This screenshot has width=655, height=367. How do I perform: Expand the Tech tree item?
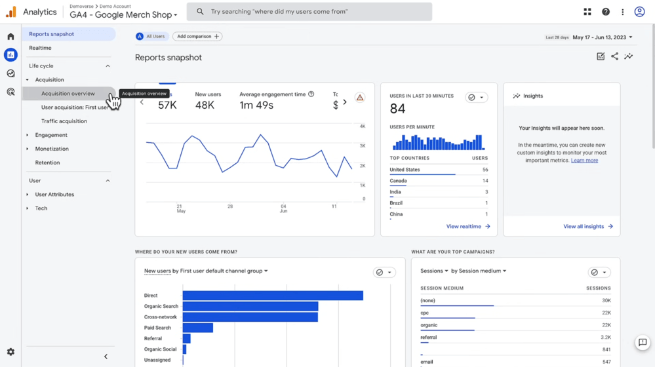[28, 208]
